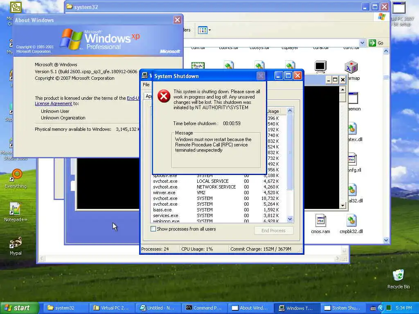Select the colorful cube file icon
The image size is (419, 314).
(351, 67)
